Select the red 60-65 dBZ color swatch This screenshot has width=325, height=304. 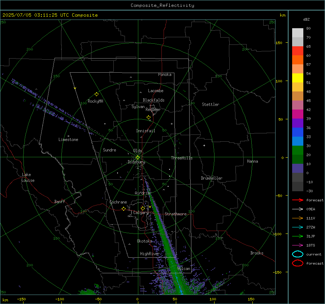point(298,51)
